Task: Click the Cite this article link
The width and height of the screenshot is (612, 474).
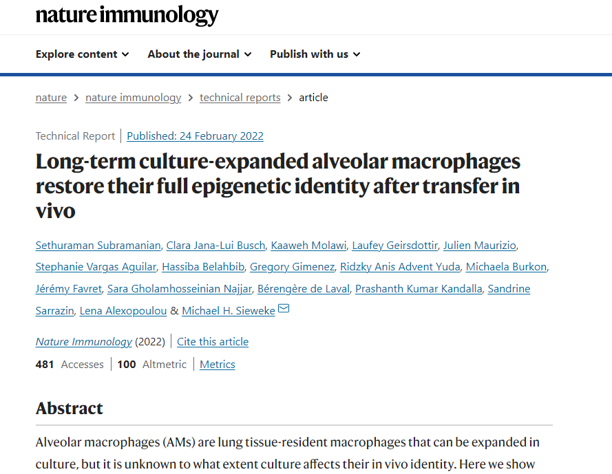Action: pos(213,342)
